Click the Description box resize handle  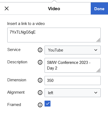pos(98,70)
